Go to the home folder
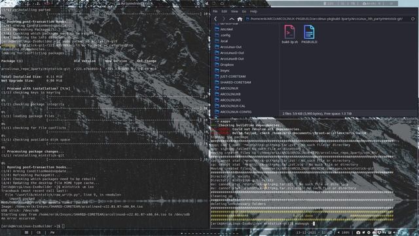419x236 pixels. click(240, 19)
